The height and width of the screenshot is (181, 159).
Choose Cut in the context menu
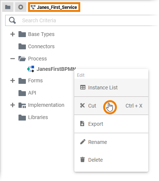pos(111,106)
